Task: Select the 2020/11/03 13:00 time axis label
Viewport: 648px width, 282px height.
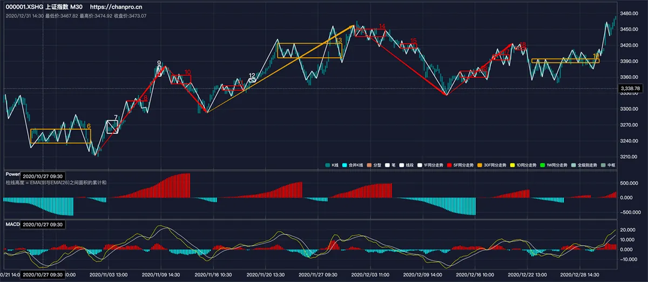Action: (x=109, y=276)
